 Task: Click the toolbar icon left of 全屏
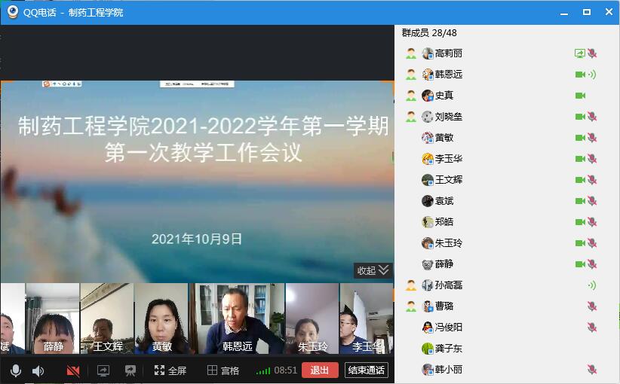coord(130,370)
